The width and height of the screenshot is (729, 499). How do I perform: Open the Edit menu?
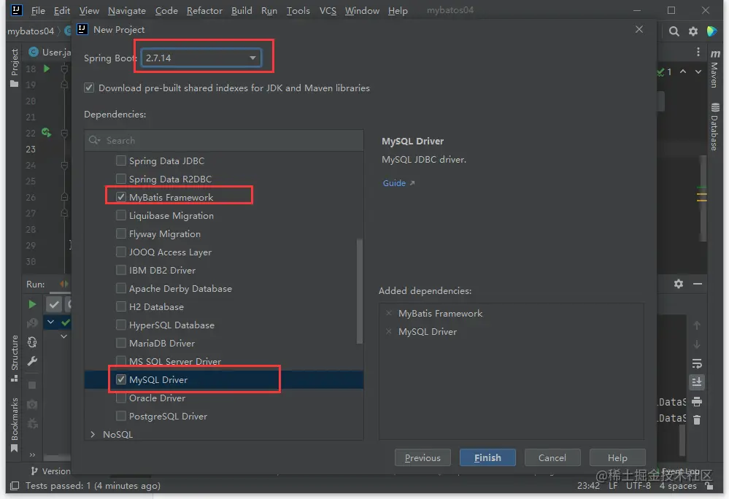(x=62, y=10)
